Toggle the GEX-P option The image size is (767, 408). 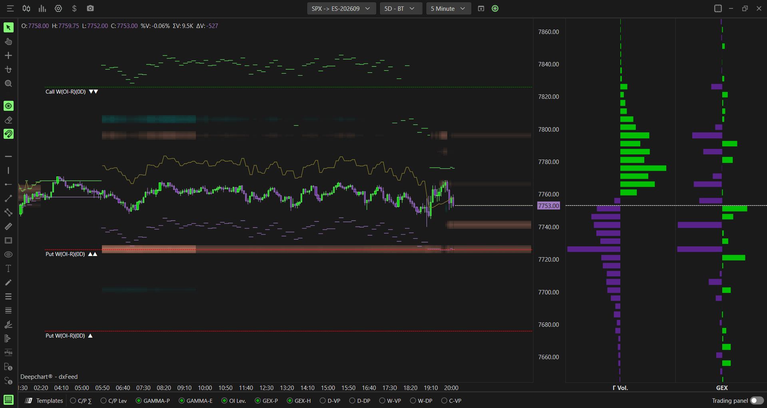pyautogui.click(x=266, y=400)
